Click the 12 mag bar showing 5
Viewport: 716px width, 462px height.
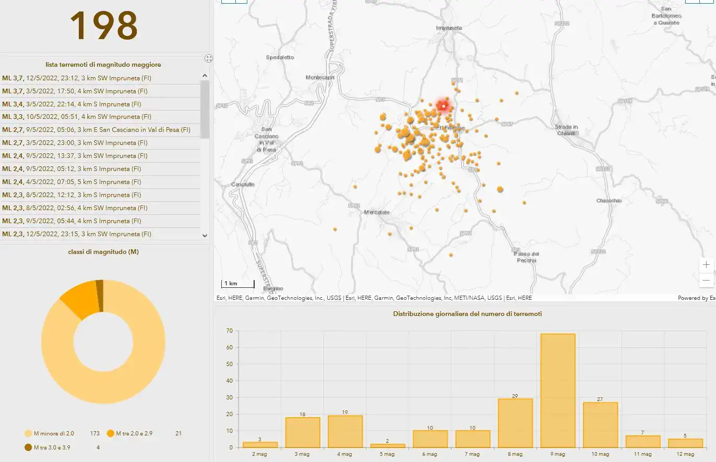point(686,443)
